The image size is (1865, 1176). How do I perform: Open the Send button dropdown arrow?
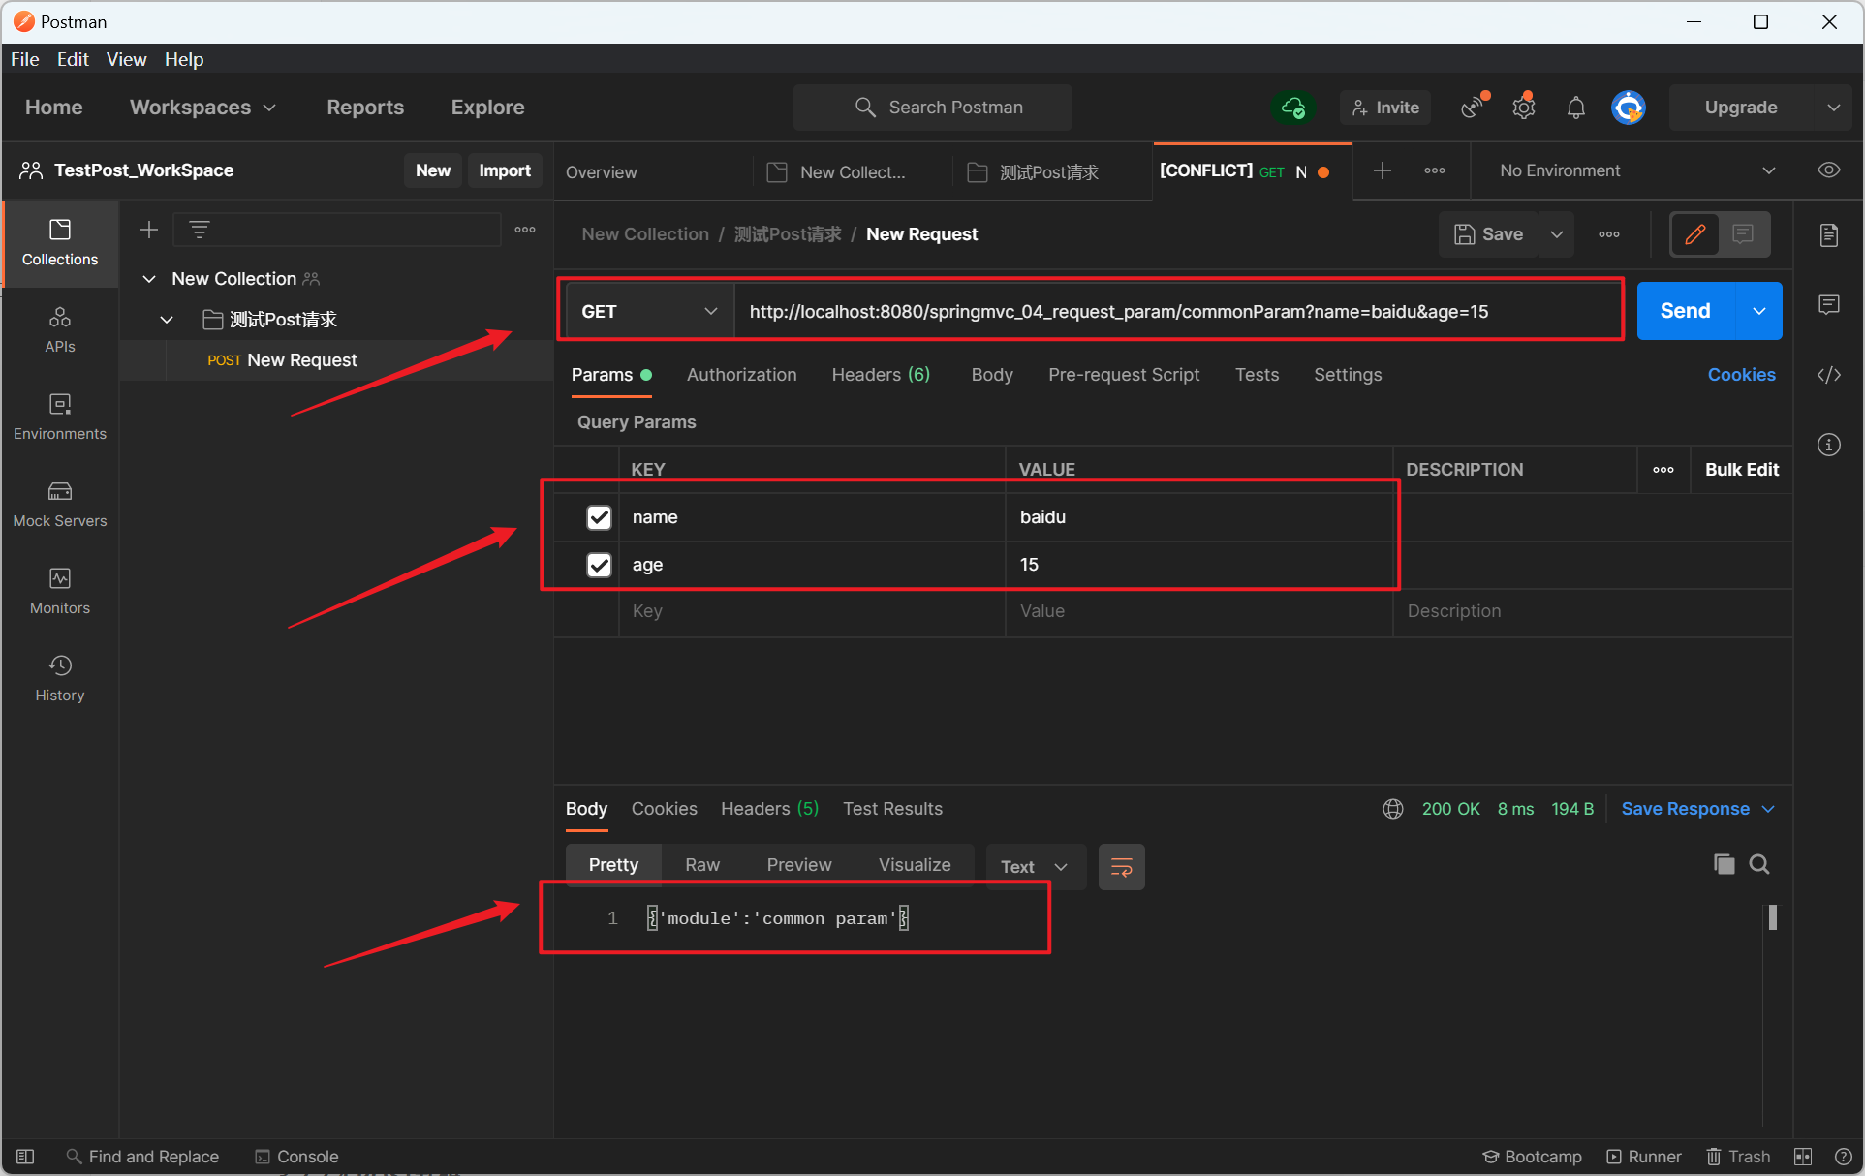(x=1758, y=311)
